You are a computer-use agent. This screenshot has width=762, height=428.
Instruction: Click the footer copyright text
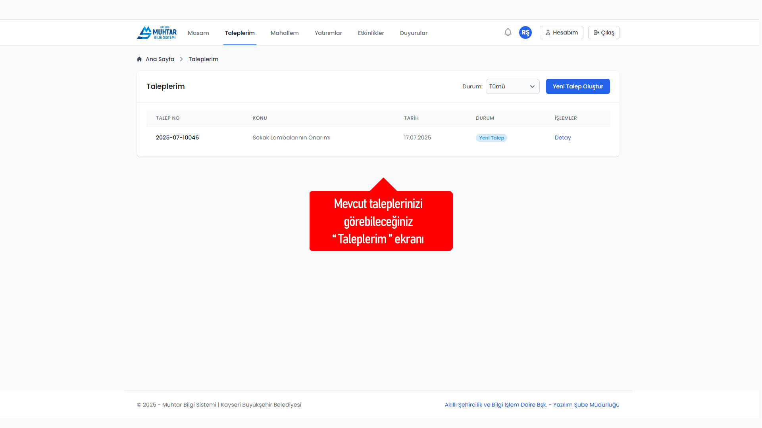click(219, 405)
